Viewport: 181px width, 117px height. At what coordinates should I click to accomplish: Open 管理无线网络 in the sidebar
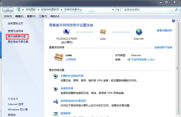tap(16, 31)
